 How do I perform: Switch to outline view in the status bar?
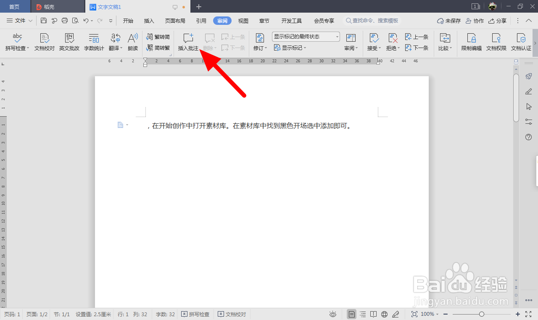(x=363, y=314)
